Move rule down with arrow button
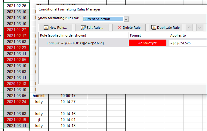Image resolution: width=207 pixels, height=131 pixels. click(x=199, y=28)
